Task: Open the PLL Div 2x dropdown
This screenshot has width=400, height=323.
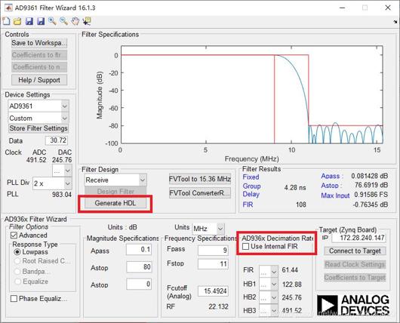Action: click(x=52, y=183)
